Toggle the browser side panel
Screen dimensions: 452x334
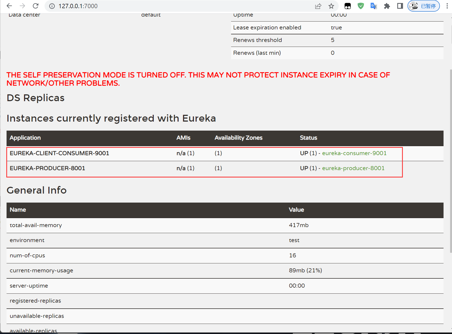[400, 6]
